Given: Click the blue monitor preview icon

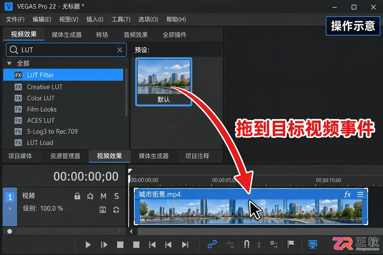Looking at the screenshot, I should (x=313, y=244).
